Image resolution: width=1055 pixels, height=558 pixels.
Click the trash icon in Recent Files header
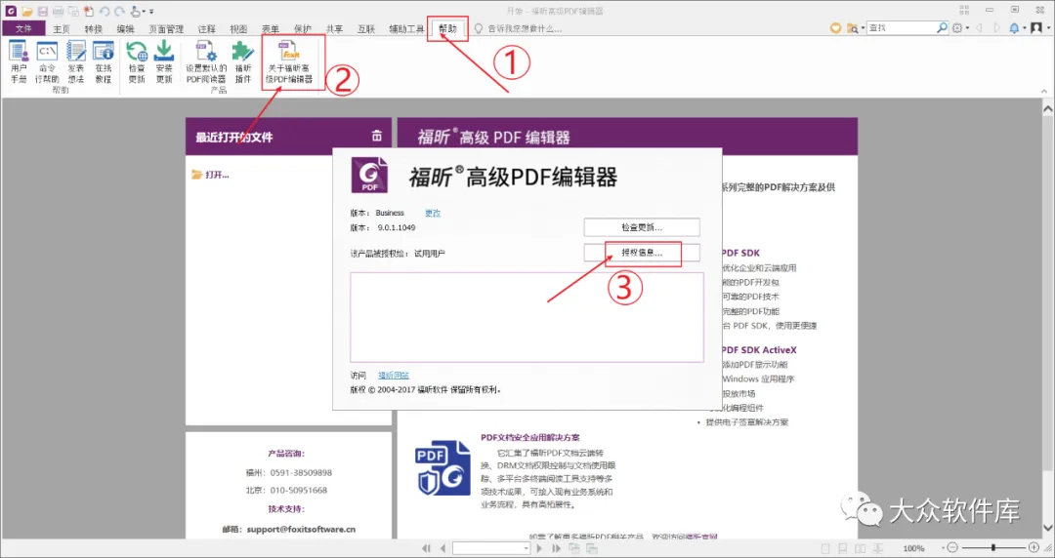click(377, 136)
